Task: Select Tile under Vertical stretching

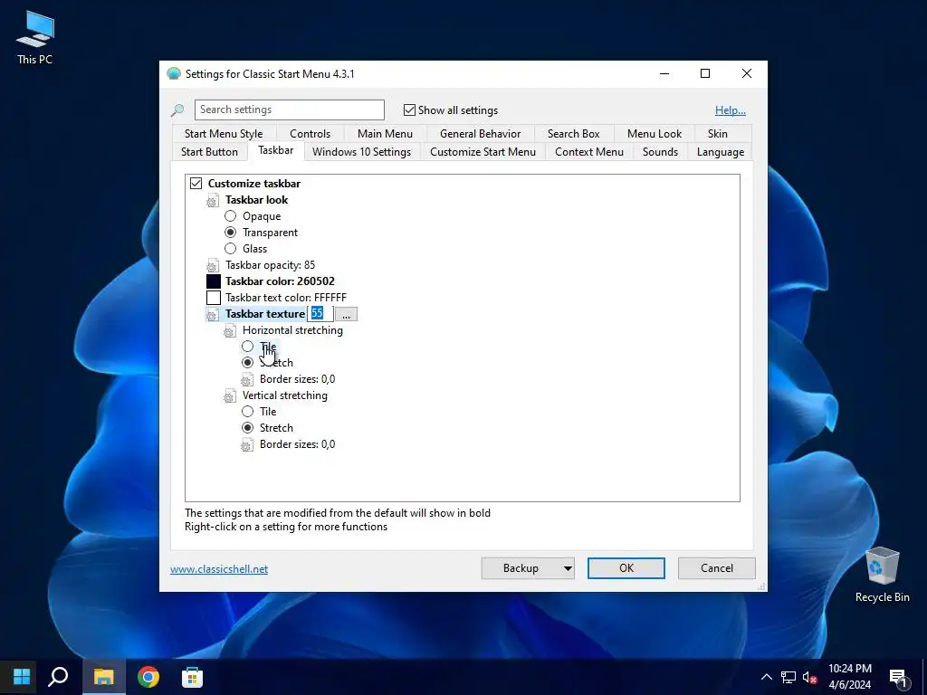Action: 247,412
